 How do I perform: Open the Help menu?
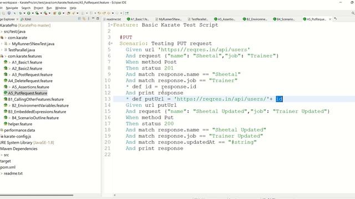point(73,8)
